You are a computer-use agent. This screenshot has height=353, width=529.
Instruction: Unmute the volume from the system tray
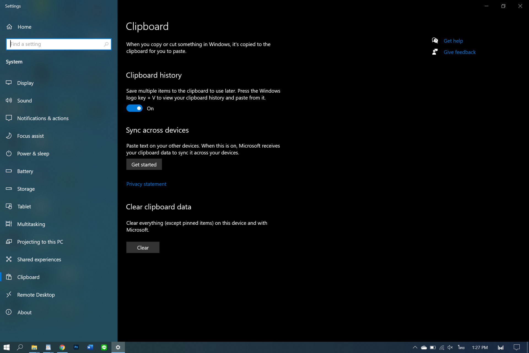450,347
